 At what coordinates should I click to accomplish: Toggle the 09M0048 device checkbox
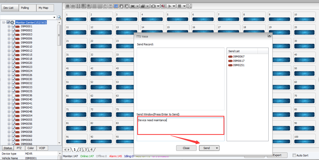13,112
